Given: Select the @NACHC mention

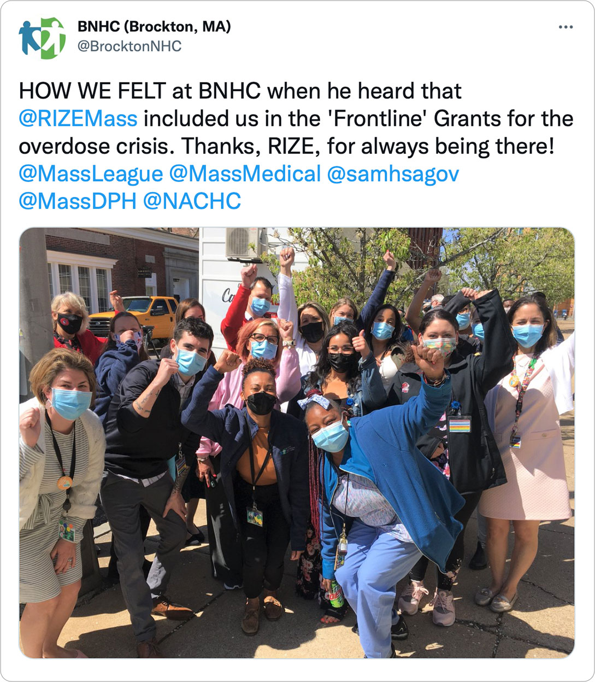Looking at the screenshot, I should pyautogui.click(x=192, y=201).
